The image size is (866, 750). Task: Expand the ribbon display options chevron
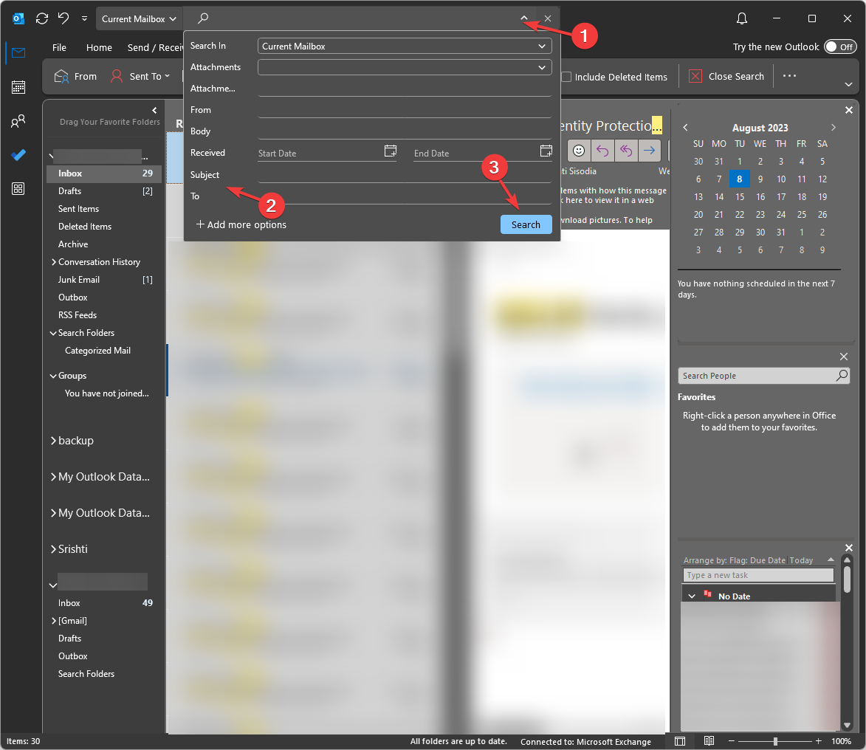point(848,84)
